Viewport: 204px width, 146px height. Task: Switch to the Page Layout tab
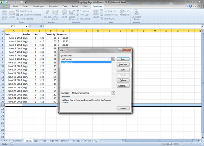tap(39, 7)
